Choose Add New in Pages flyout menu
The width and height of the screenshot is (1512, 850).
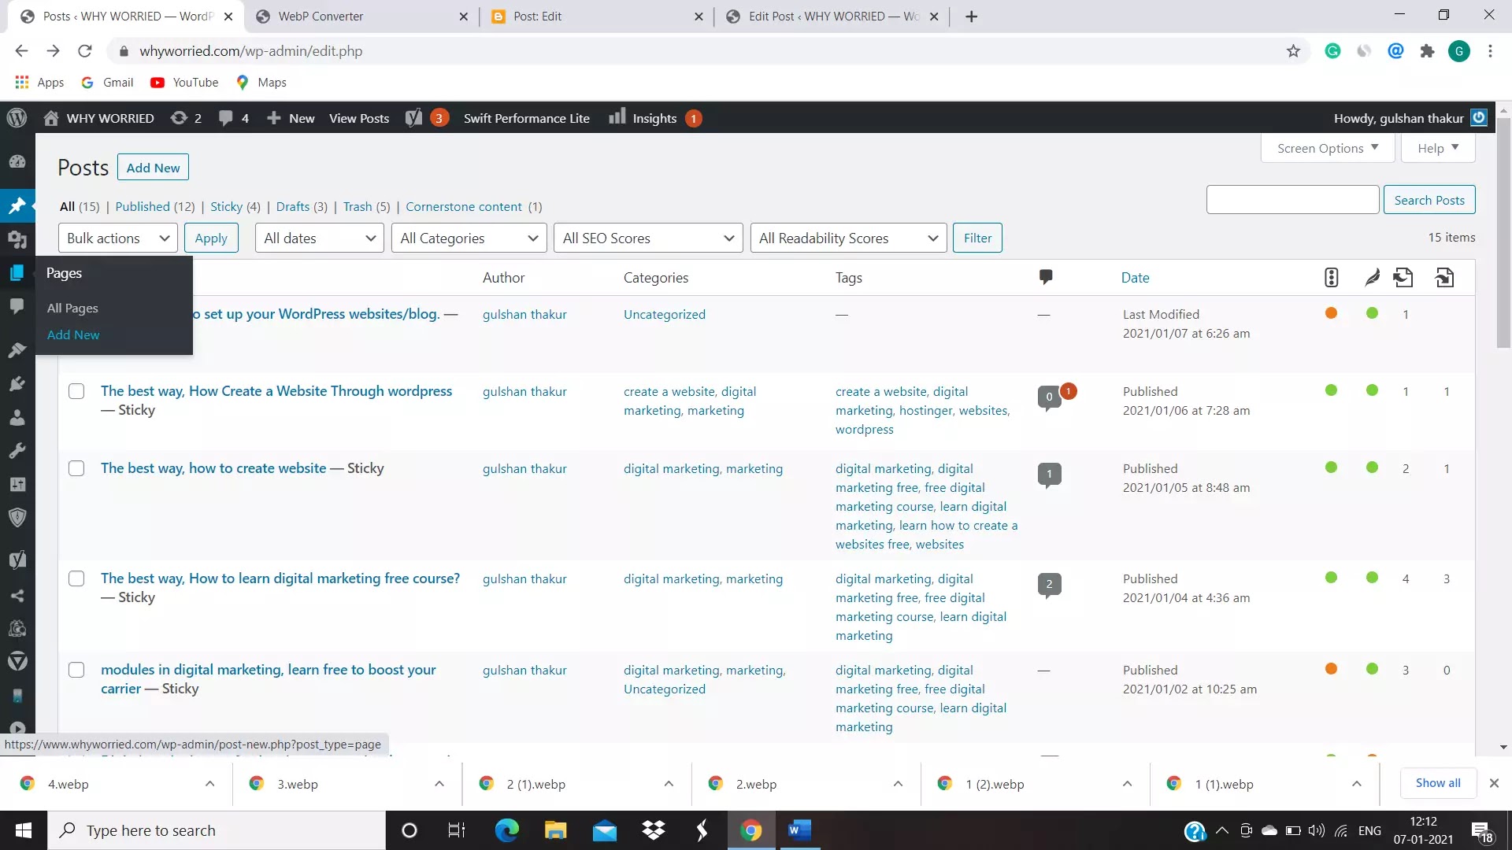coord(73,334)
